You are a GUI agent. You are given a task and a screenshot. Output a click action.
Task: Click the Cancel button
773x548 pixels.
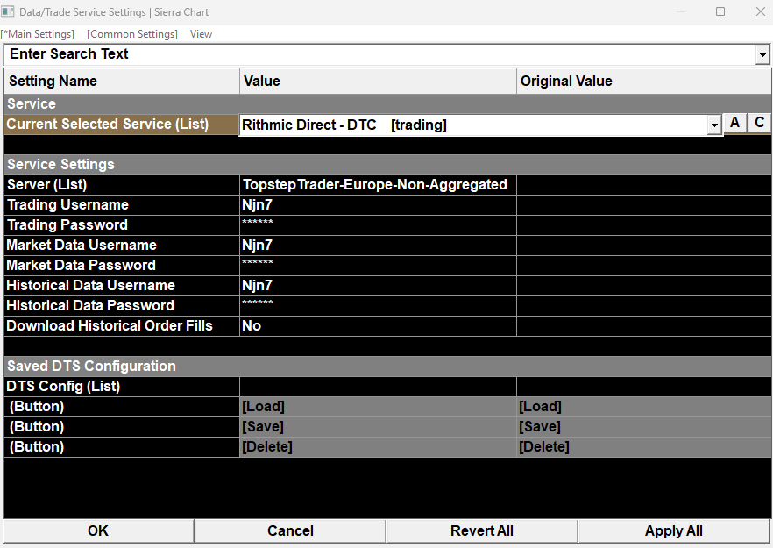click(x=290, y=530)
